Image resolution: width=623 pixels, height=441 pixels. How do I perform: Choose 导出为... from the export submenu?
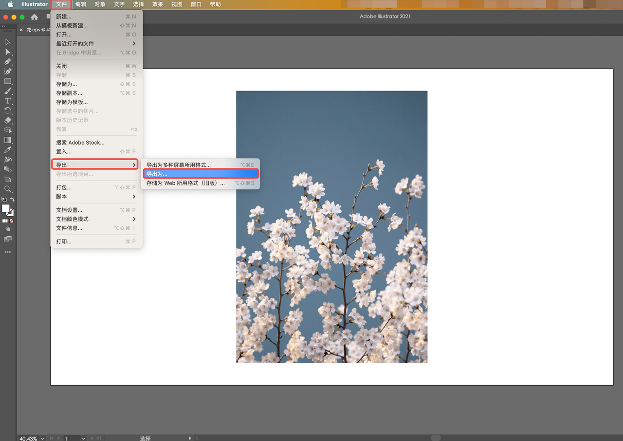[200, 174]
